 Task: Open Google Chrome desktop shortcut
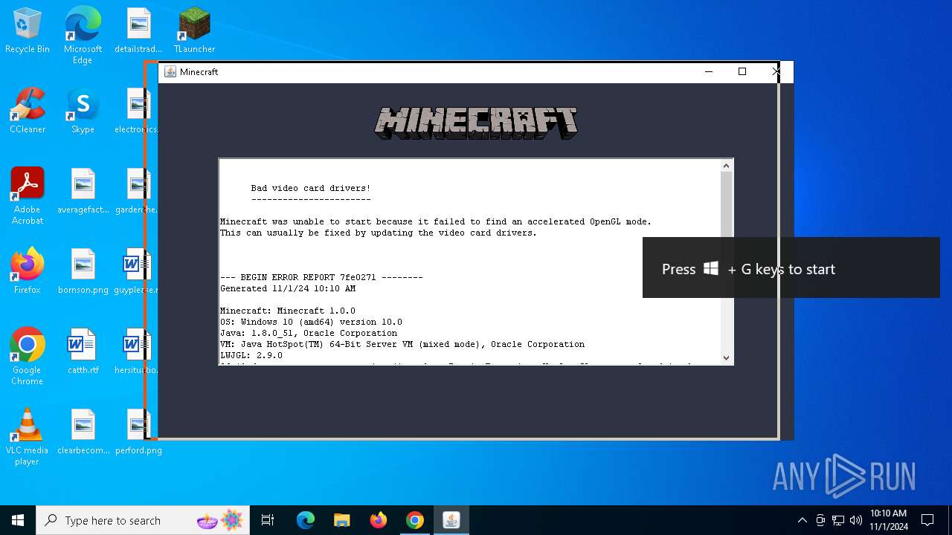28,357
